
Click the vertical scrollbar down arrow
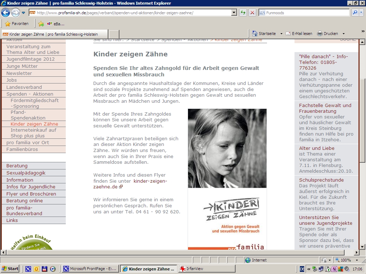pyautogui.click(x=362, y=247)
